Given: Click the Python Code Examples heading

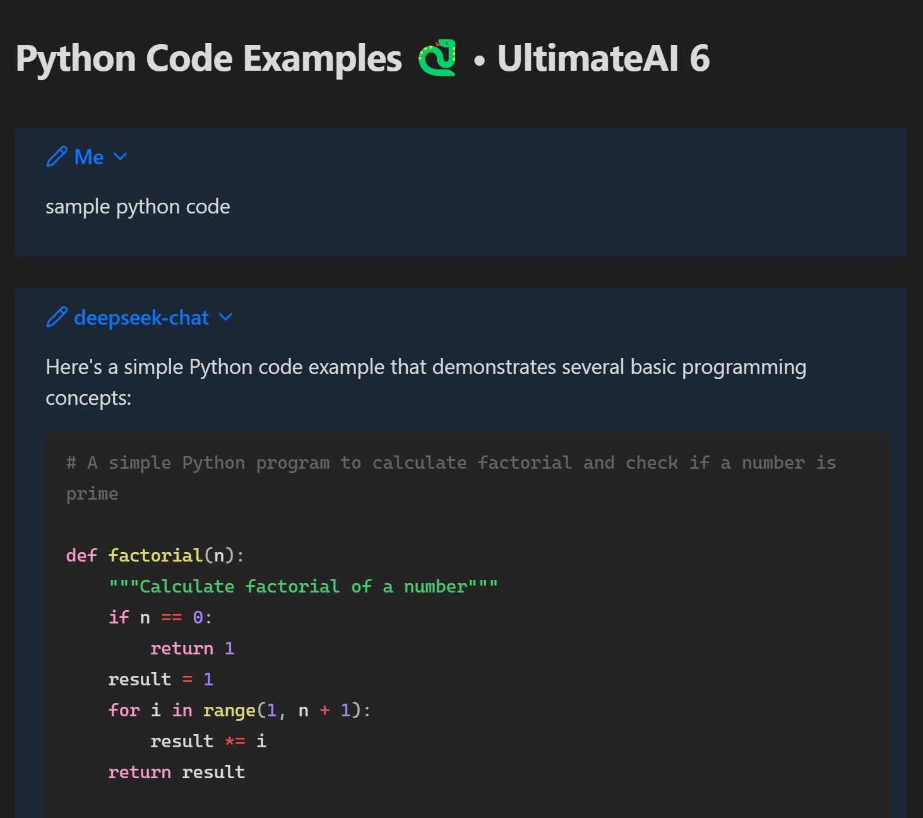Looking at the screenshot, I should coord(208,58).
